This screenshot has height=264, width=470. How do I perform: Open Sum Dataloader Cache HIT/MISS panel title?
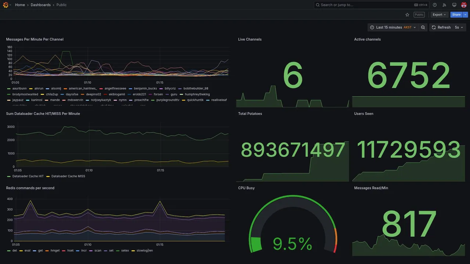coord(43,114)
